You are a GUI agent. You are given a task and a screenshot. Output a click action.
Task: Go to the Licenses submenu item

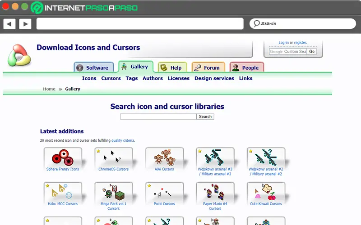click(179, 78)
